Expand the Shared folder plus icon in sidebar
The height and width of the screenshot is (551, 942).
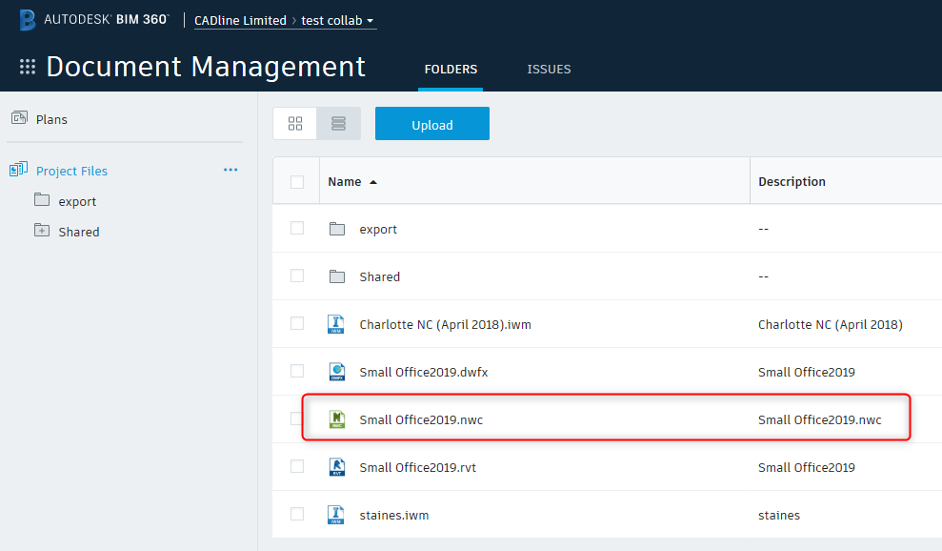[42, 230]
